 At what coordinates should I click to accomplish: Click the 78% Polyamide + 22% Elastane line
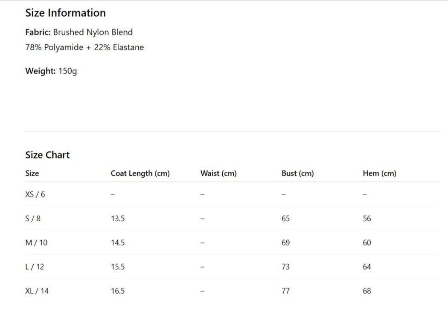coord(84,47)
